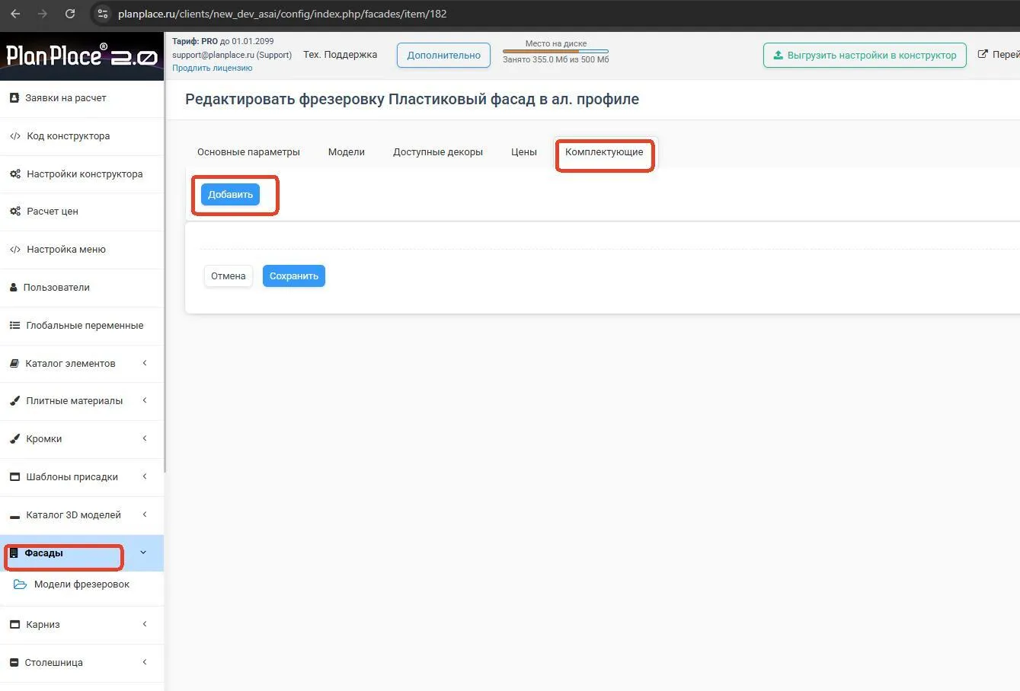This screenshot has height=691, width=1020.
Task: Click the Добавить button
Action: (x=230, y=195)
